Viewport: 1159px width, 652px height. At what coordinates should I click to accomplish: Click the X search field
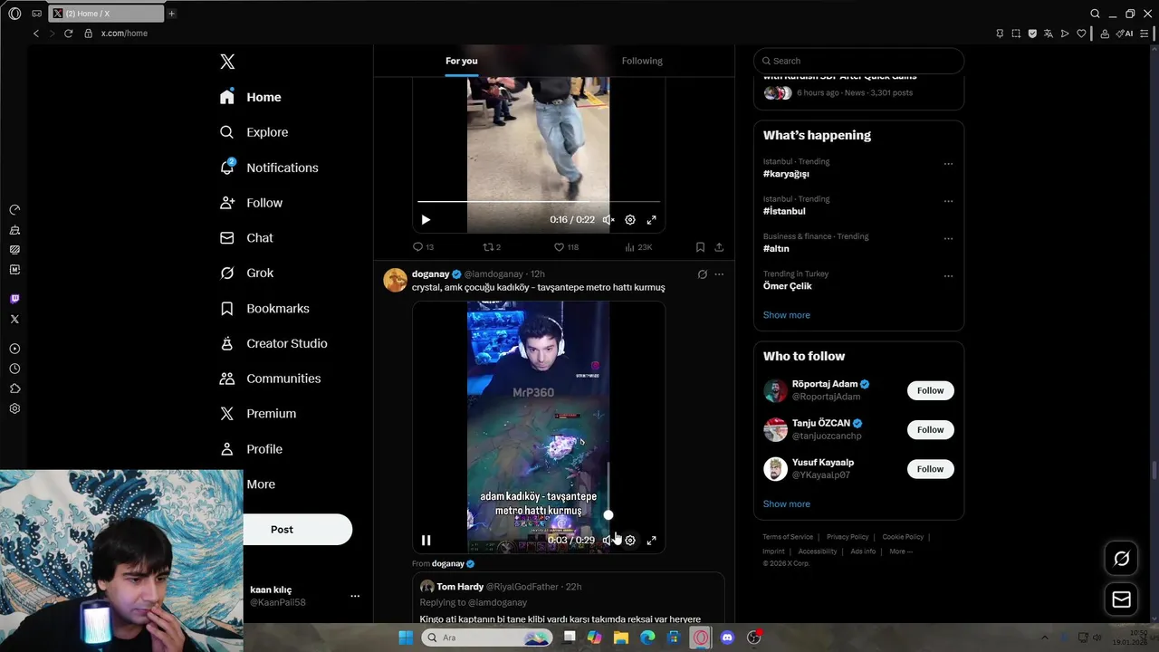tap(858, 61)
